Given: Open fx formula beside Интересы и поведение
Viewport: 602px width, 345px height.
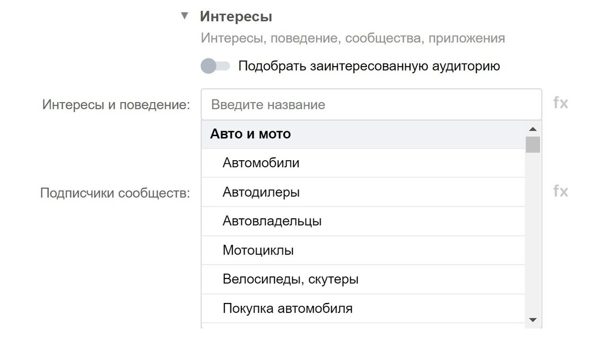Looking at the screenshot, I should 560,103.
